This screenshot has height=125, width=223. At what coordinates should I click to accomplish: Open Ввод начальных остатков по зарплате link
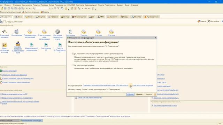pyautogui.click(x=17, y=98)
